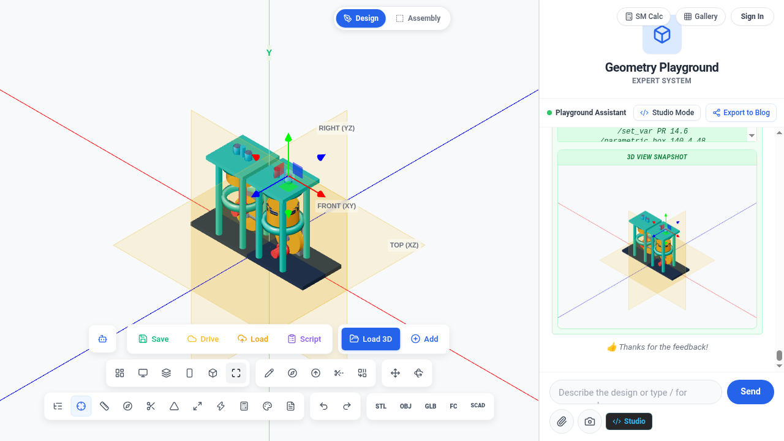Select the triangle shape tool

[x=175, y=406]
